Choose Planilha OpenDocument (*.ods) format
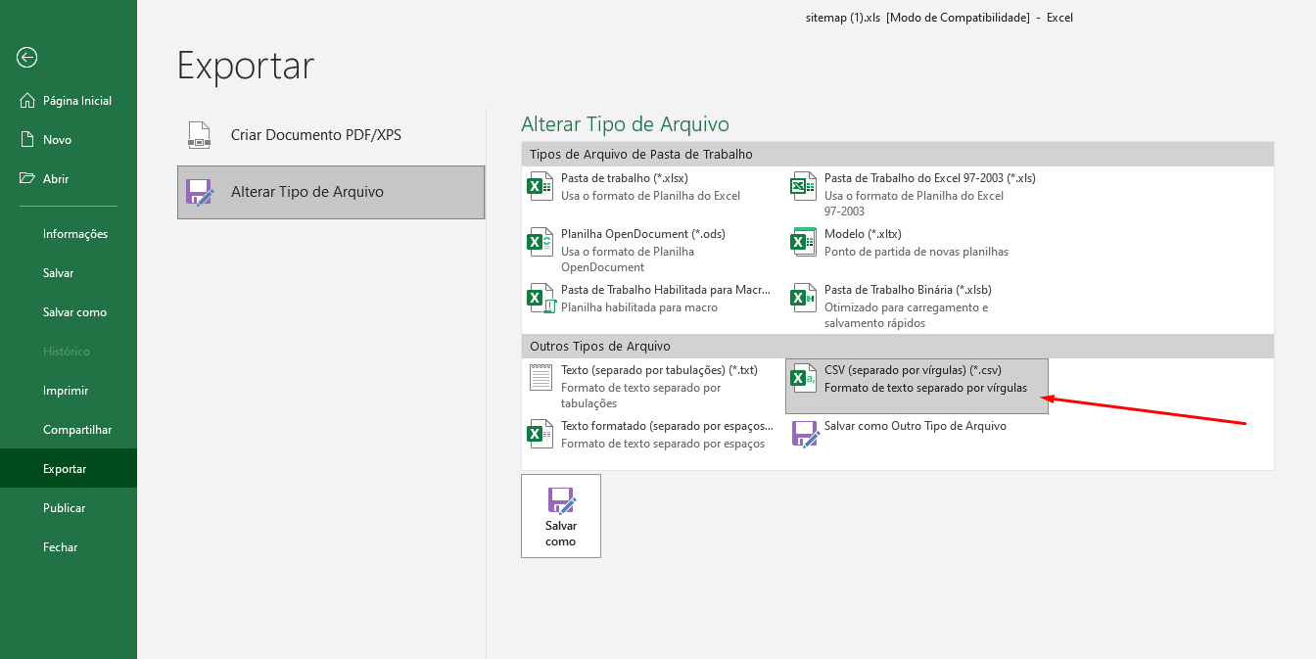Viewport: 1316px width, 659px height. pos(653,250)
